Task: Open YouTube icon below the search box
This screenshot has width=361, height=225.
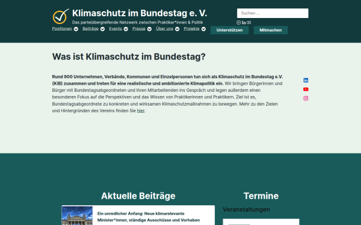Action: coord(249,23)
